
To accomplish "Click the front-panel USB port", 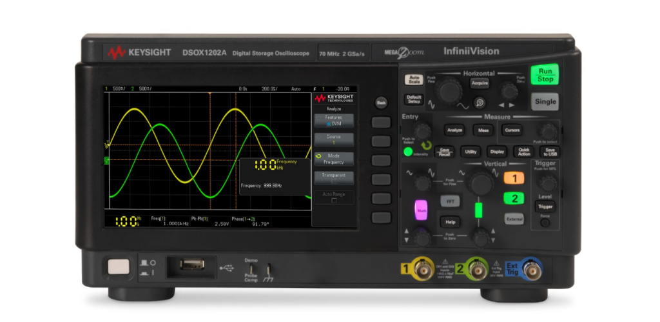I will 192,264.
